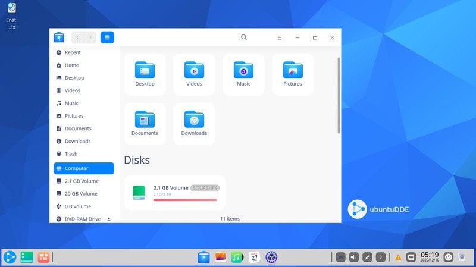Go to Home in the sidebar
Viewport: 476px width, 267px height.
83,65
